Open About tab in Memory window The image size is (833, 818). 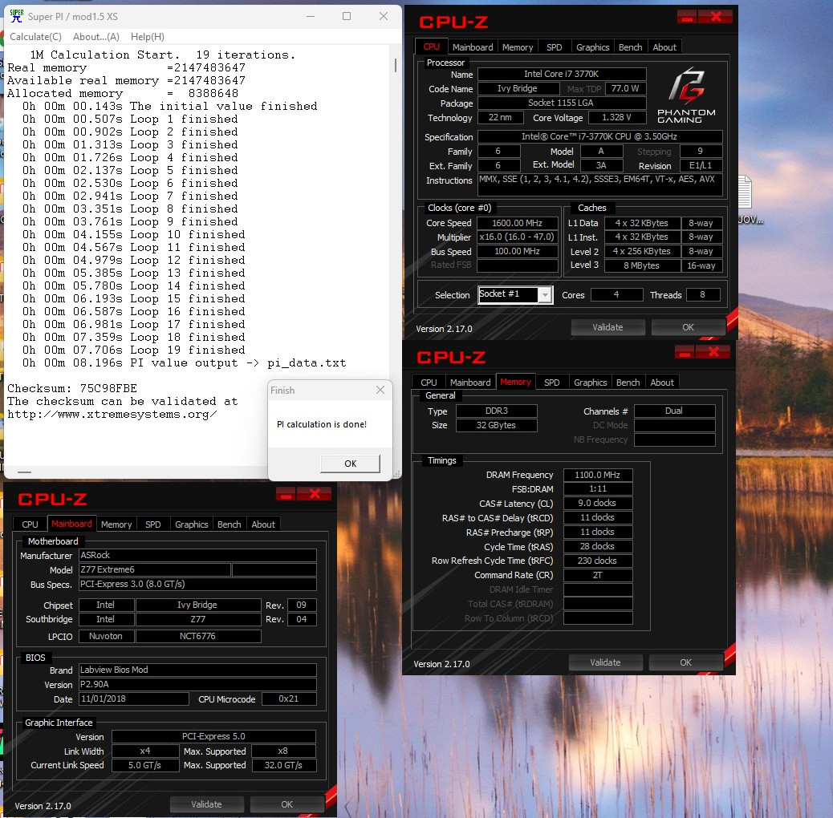[661, 383]
